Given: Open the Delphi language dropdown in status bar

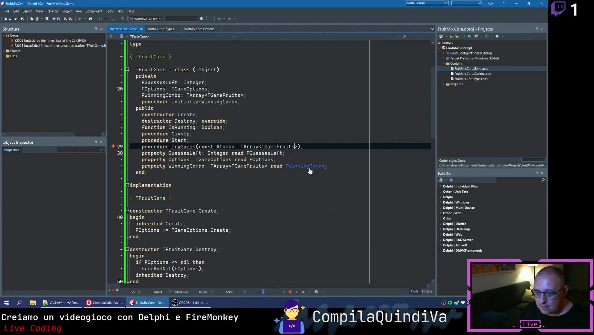Looking at the screenshot, I should tap(212, 292).
